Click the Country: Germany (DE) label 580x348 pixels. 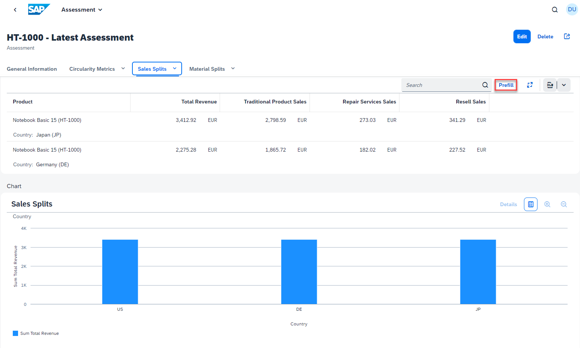tap(41, 164)
